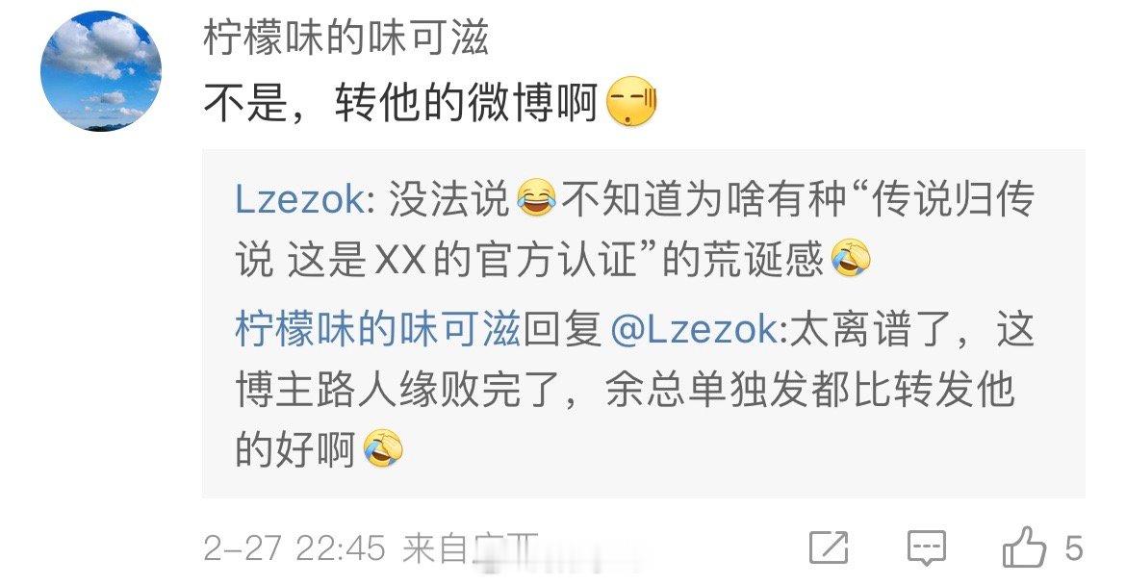Tap the word 回复 between the usernames
1126x585 pixels.
click(563, 330)
